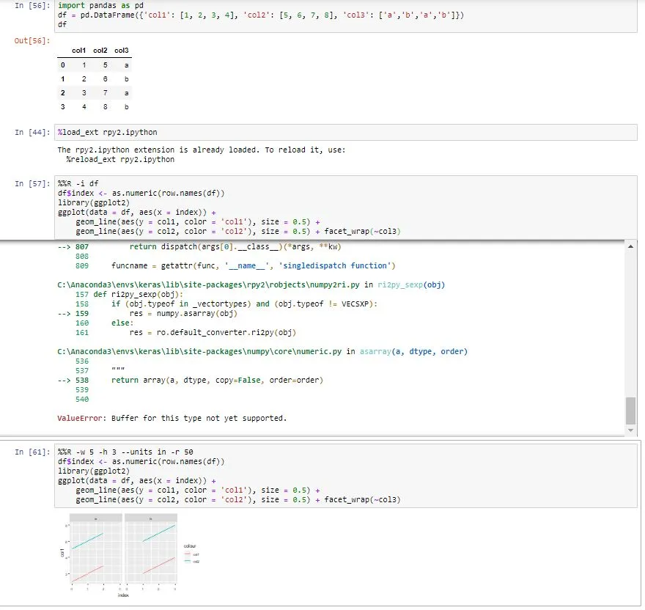Click the In [56] cell prompt
Viewport: 645px width, 610px height.
(32, 6)
